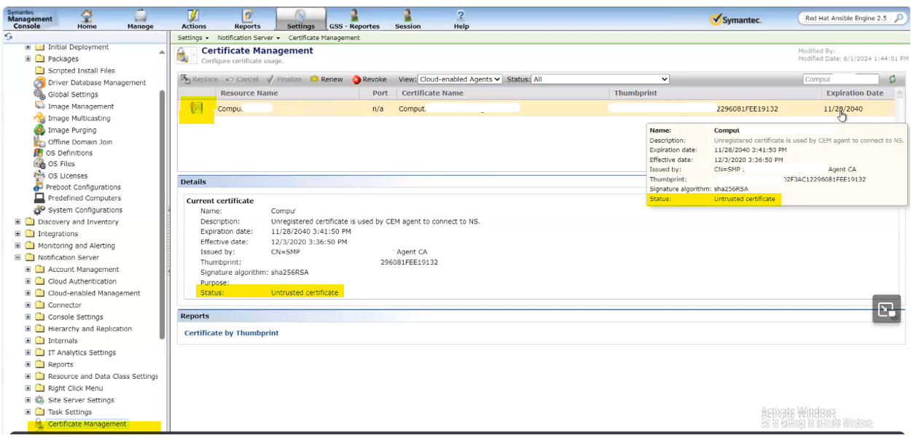
Task: Click the picture-in-picture overlay icon
Action: [886, 309]
